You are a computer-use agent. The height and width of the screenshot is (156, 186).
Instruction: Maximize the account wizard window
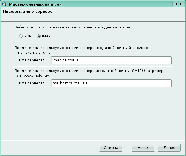tap(175, 4)
